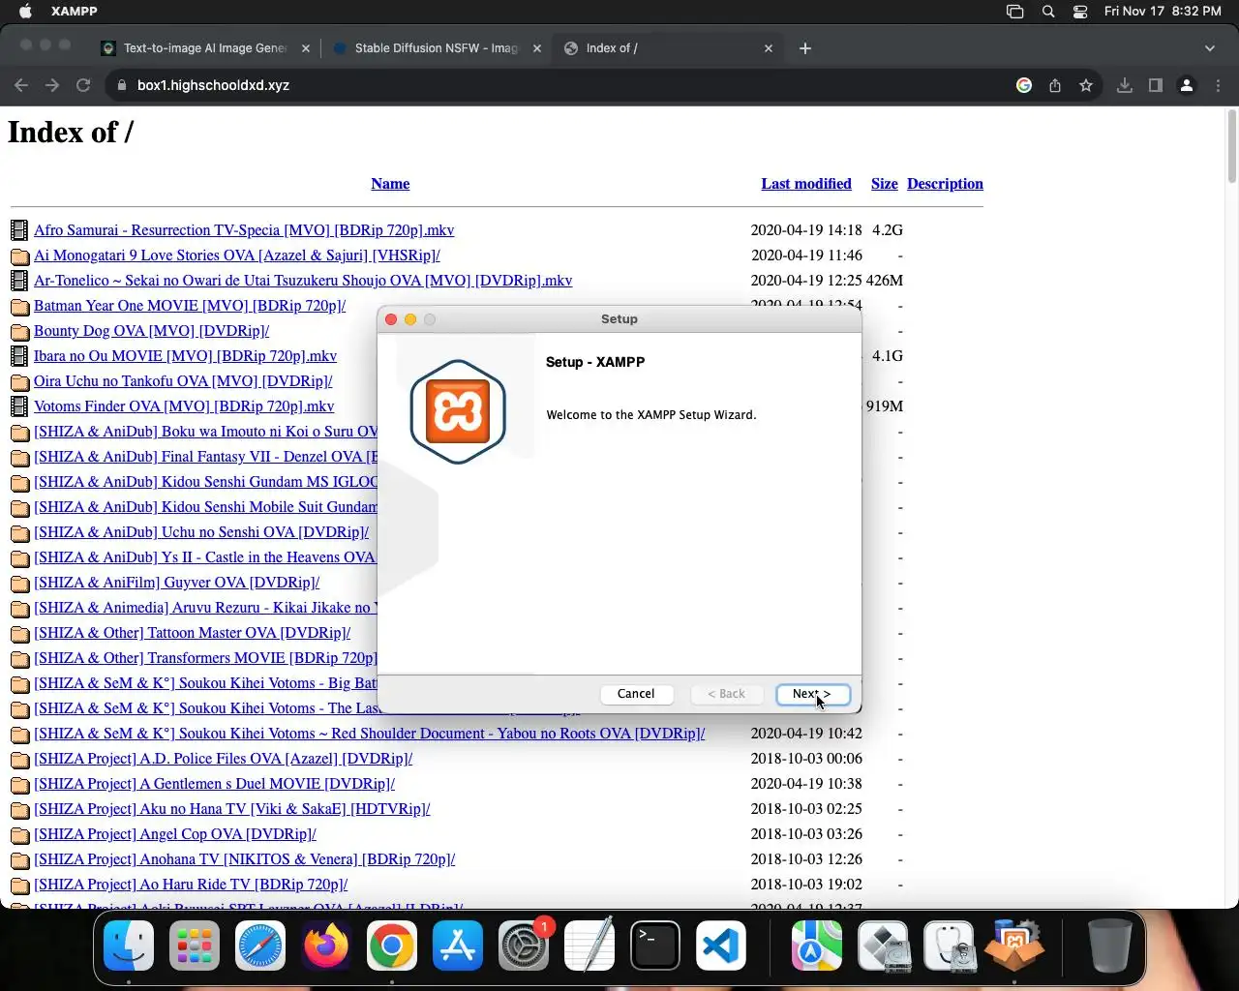
Task: Open Terminal from the Dock
Action: [655, 946]
